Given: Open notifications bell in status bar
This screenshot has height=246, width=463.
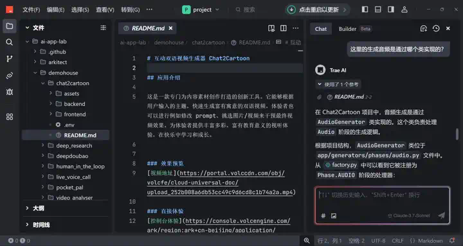Looking at the screenshot, I should pyautogui.click(x=452, y=241).
